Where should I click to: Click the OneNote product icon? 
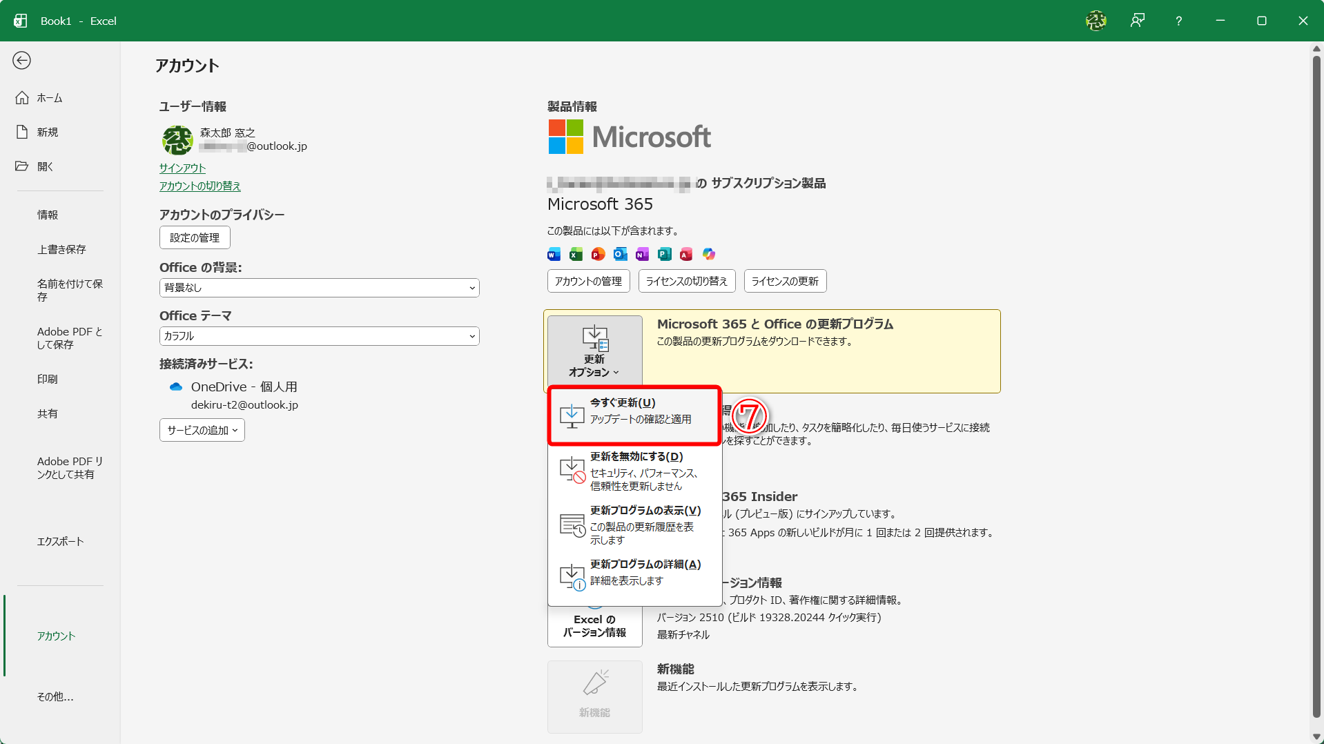[x=642, y=254]
